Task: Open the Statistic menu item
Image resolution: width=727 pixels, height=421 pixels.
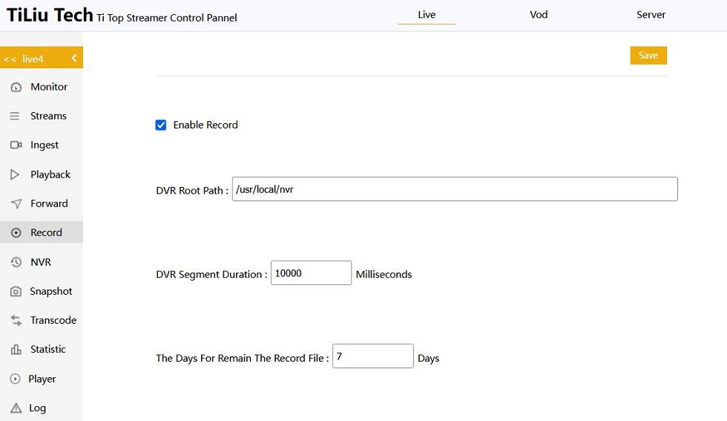Action: tap(42, 349)
